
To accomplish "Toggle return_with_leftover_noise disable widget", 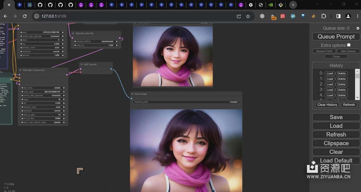I will tap(43, 122).
